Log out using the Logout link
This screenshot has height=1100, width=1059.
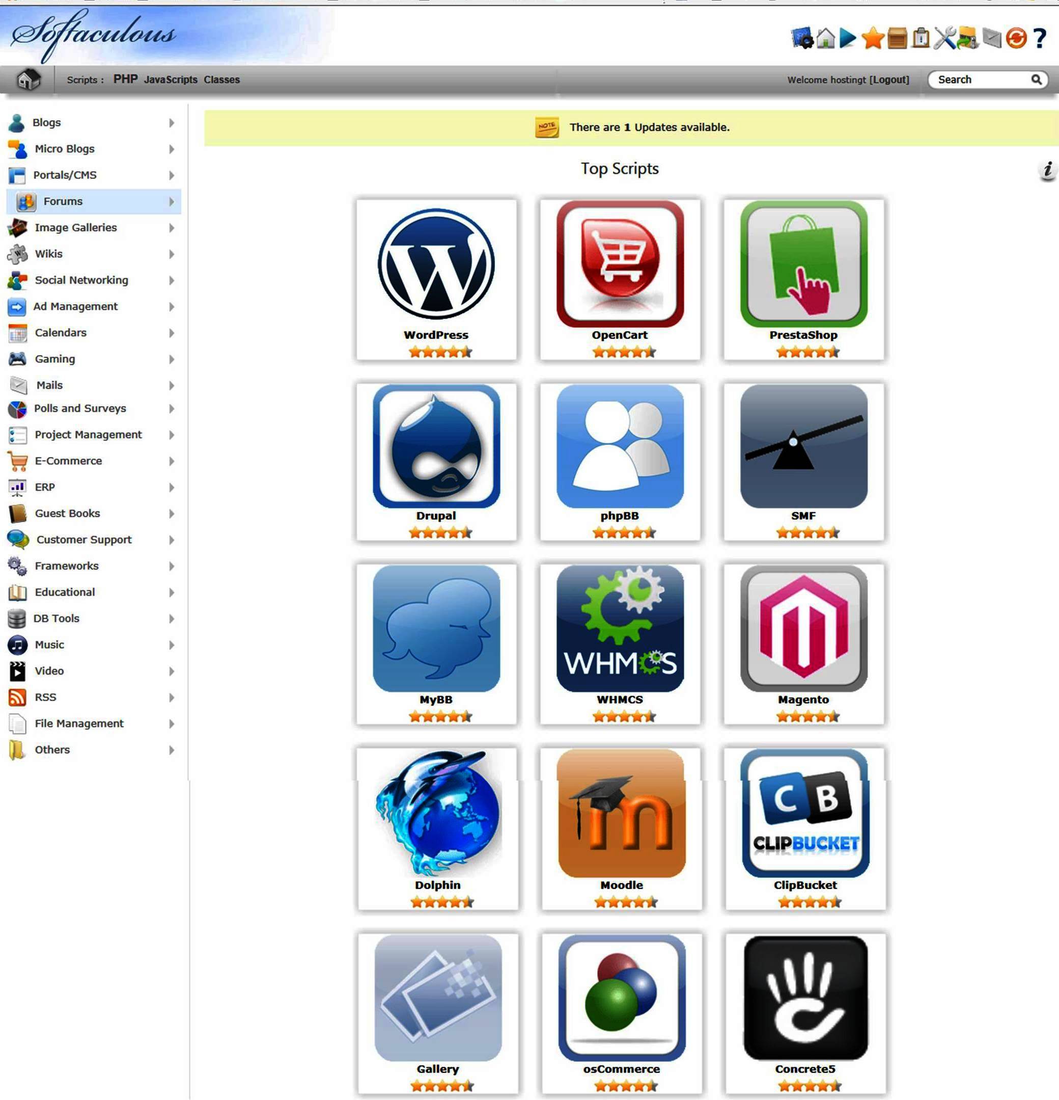pos(889,79)
